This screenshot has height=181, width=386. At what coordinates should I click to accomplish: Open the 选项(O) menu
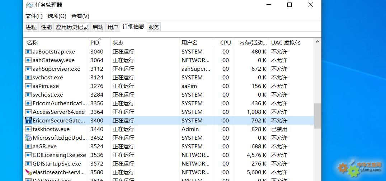tap(57, 16)
